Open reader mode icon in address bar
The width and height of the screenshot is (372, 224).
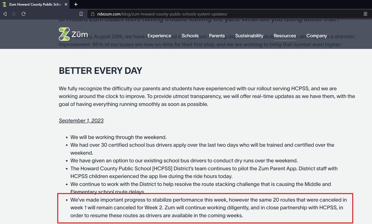[365, 14]
